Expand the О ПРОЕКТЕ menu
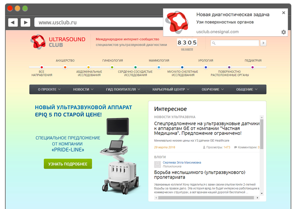This screenshot has width=296, height=209. point(49,89)
